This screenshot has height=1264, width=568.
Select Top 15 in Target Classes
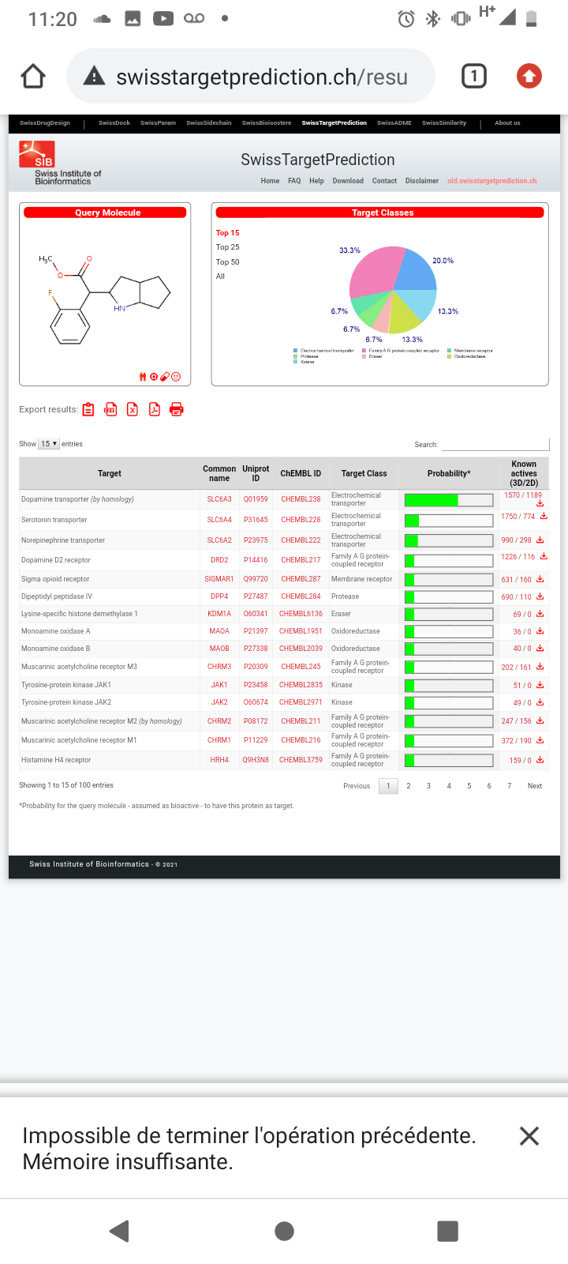pyautogui.click(x=228, y=233)
